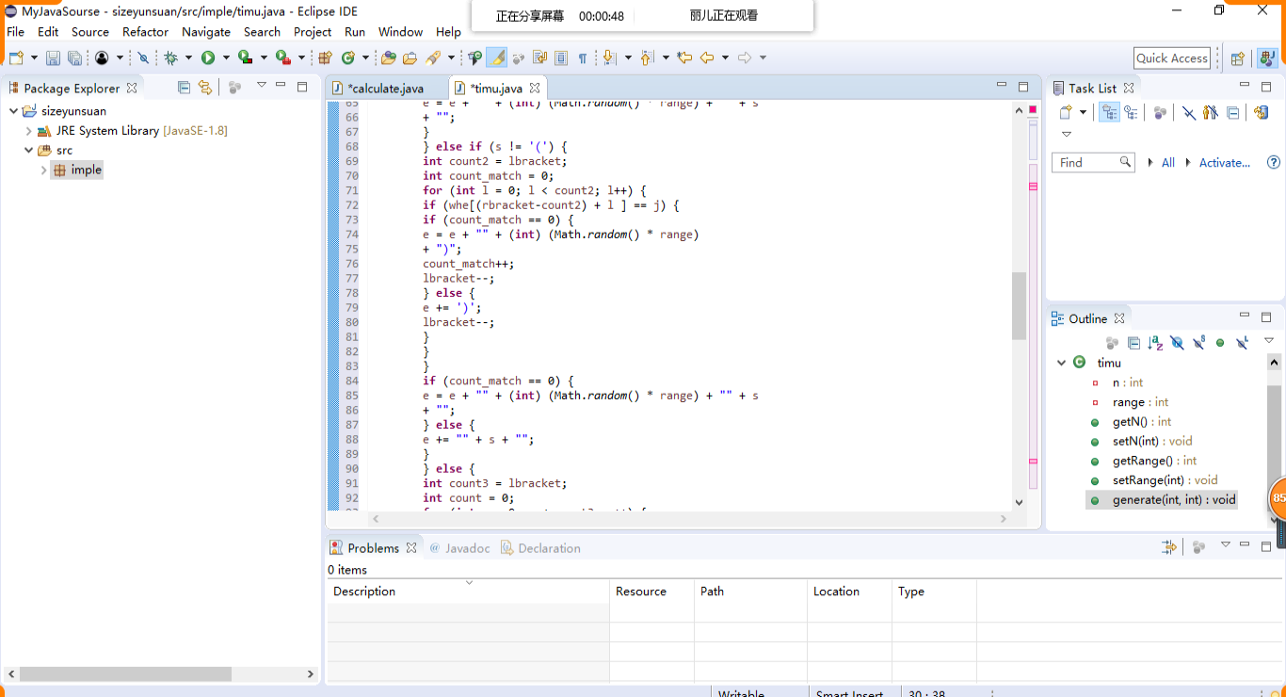
Task: Expand the imple package node
Action: tap(43, 170)
